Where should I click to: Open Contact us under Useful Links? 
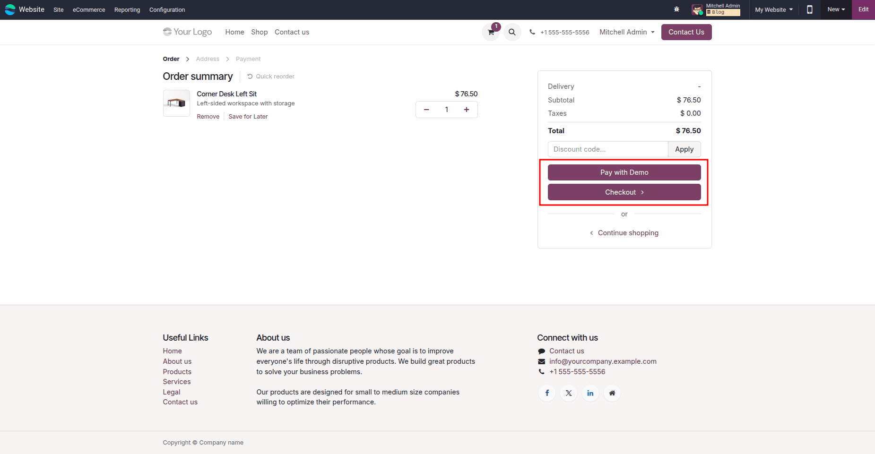coord(180,402)
